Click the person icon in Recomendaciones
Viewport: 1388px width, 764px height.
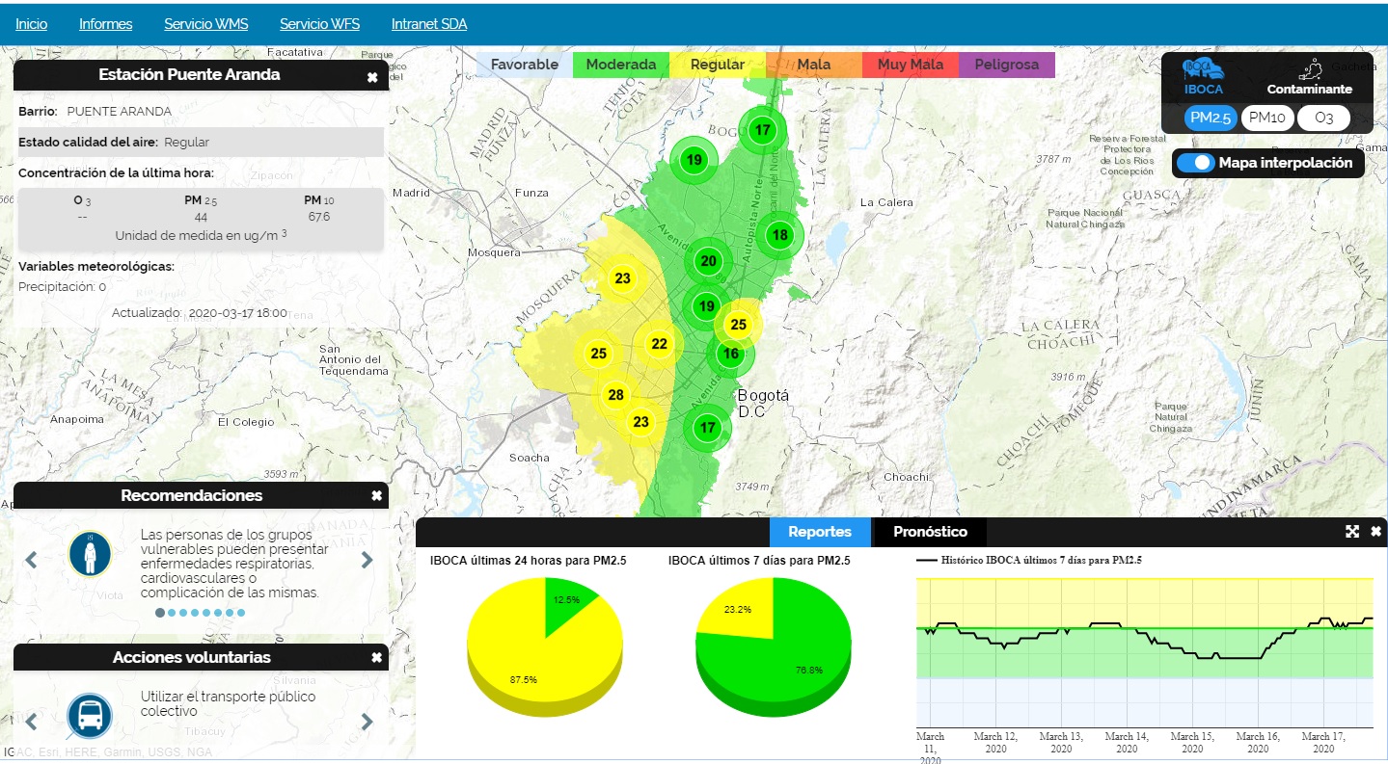[90, 556]
